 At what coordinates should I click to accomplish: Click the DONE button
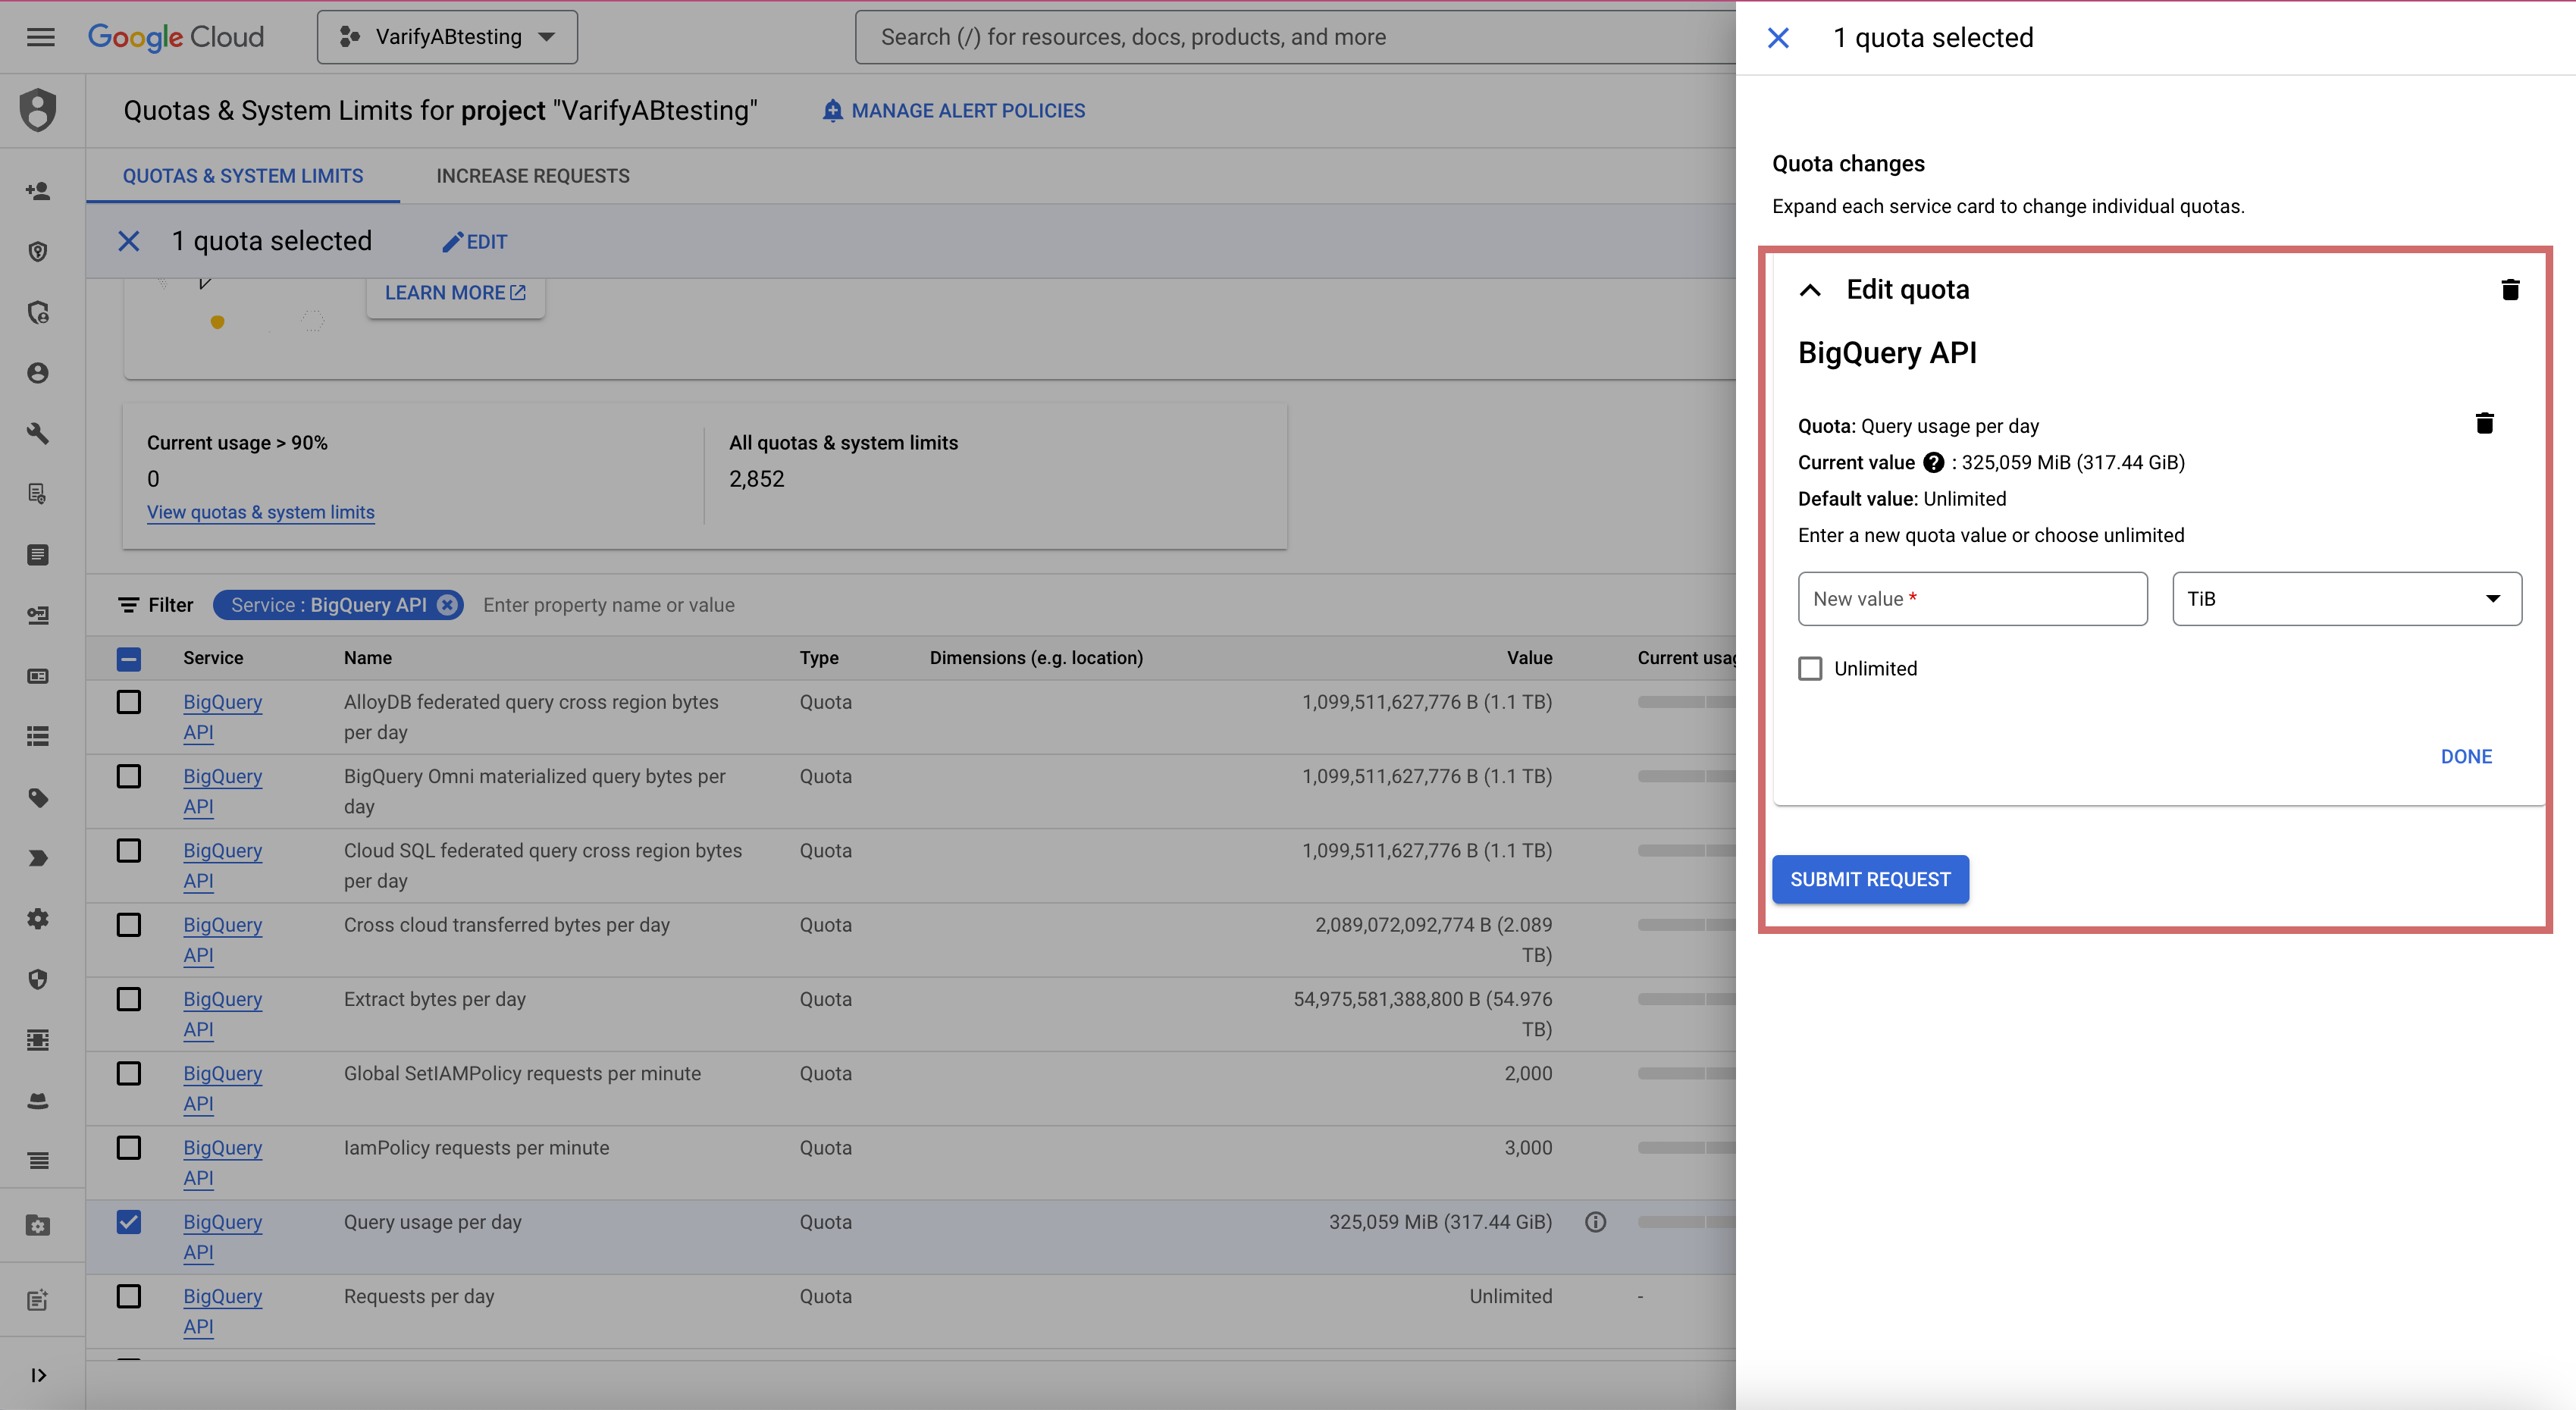point(2466,757)
